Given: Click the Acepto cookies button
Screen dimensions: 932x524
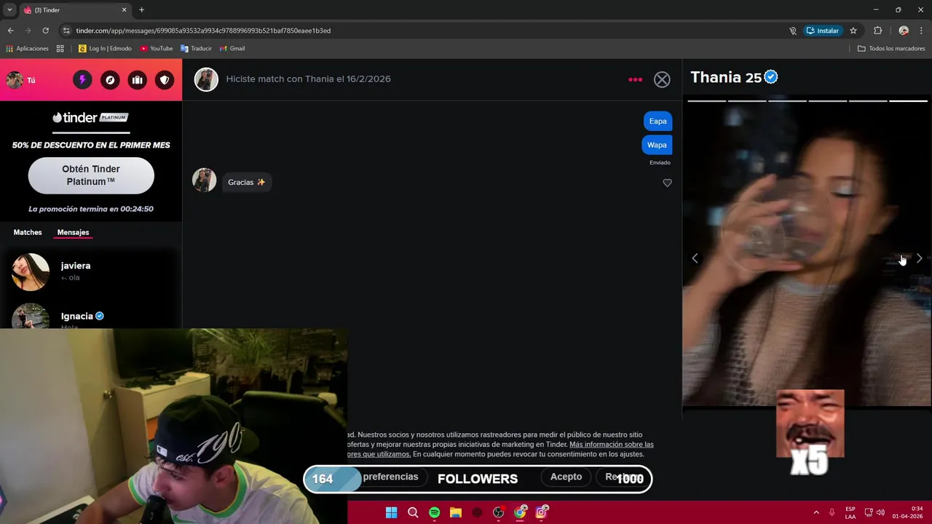Looking at the screenshot, I should (x=566, y=477).
